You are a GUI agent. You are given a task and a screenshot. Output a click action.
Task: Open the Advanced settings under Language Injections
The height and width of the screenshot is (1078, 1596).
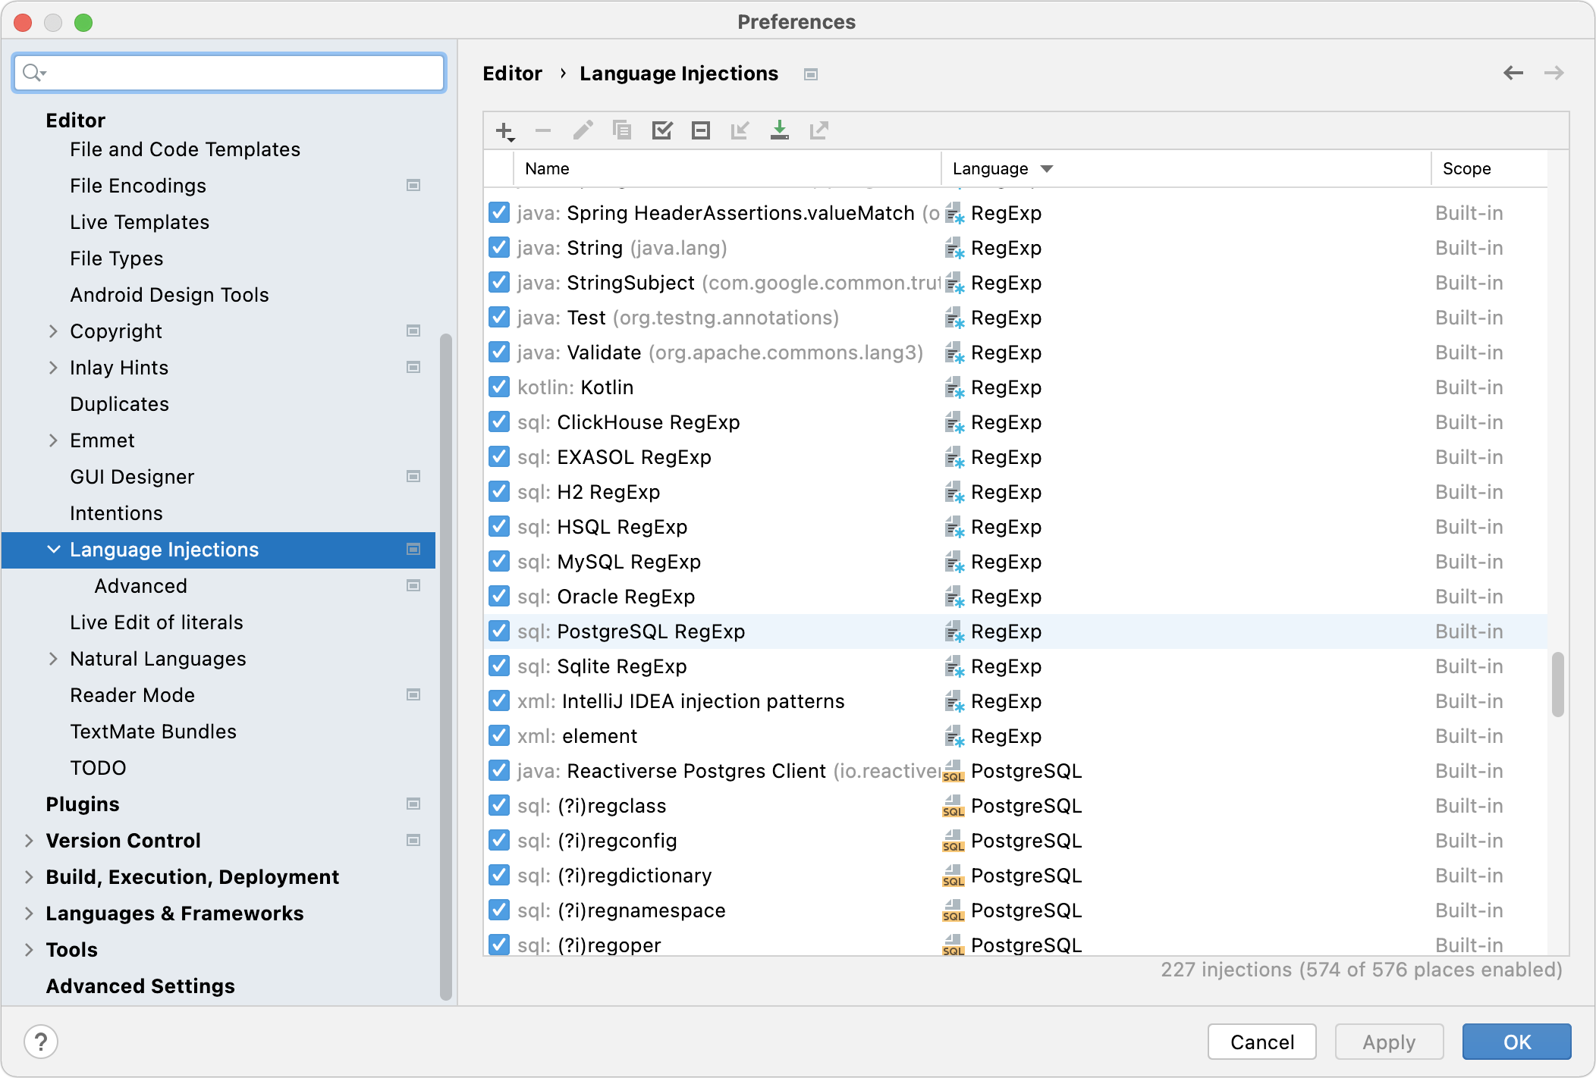tap(141, 585)
